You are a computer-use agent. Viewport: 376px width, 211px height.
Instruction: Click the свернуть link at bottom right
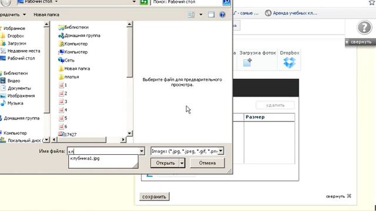338,196
